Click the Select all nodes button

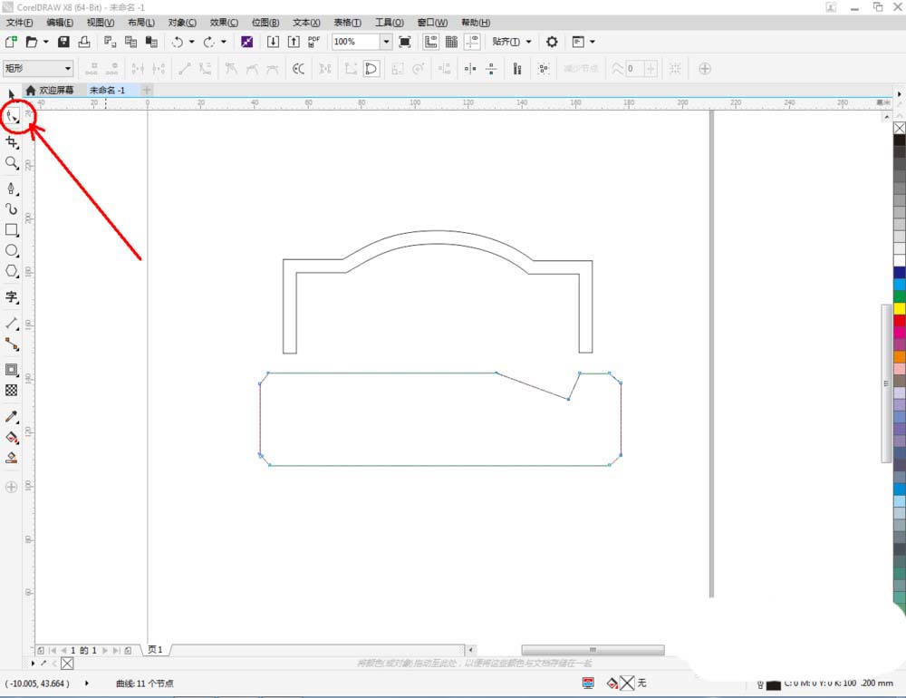tap(543, 69)
